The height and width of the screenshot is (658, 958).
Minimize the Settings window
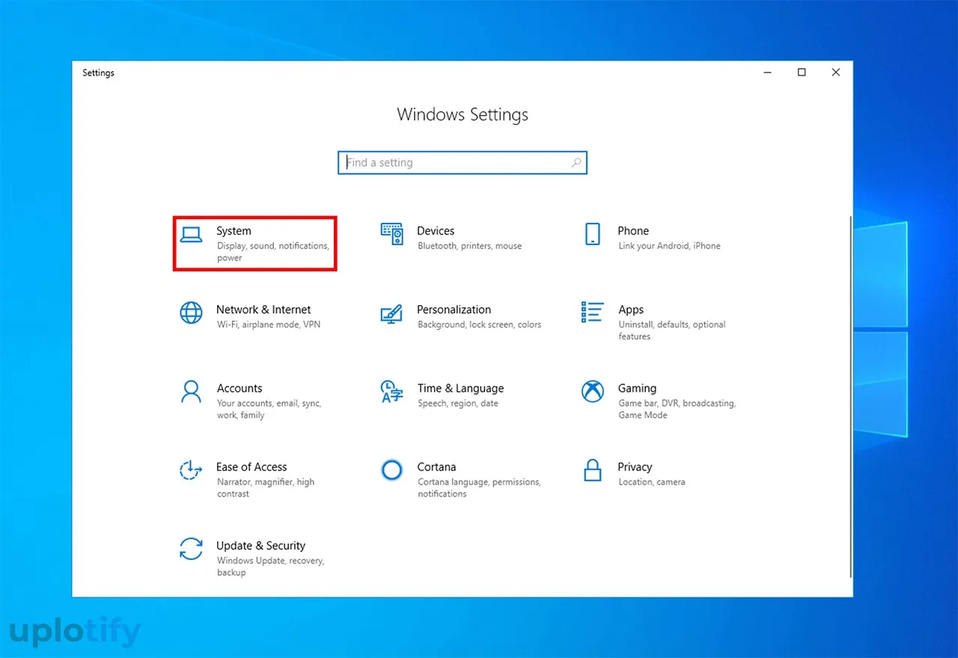coord(768,73)
